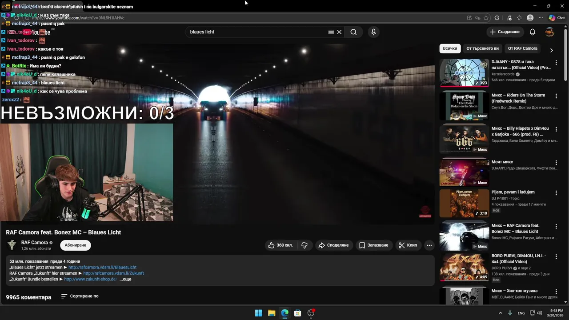Select the От RAF Camora chip
The width and height of the screenshot is (569, 320).
(522, 48)
